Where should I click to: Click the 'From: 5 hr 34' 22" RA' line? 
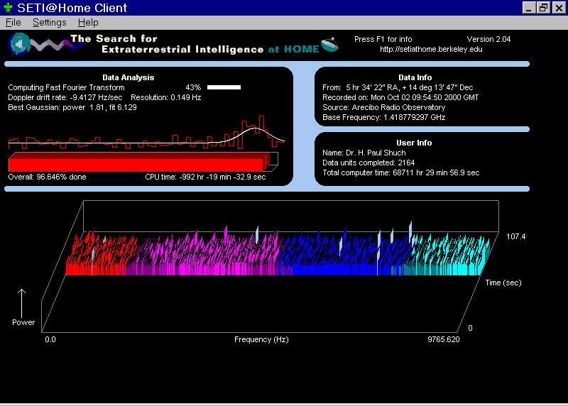(x=398, y=87)
